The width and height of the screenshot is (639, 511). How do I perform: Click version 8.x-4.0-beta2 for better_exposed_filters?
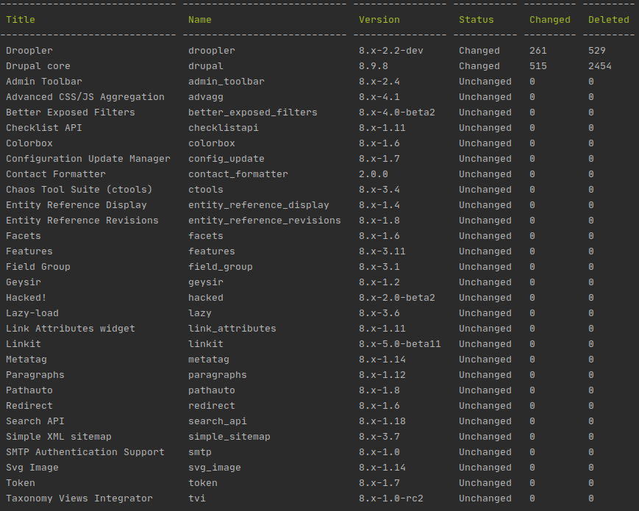[397, 112]
